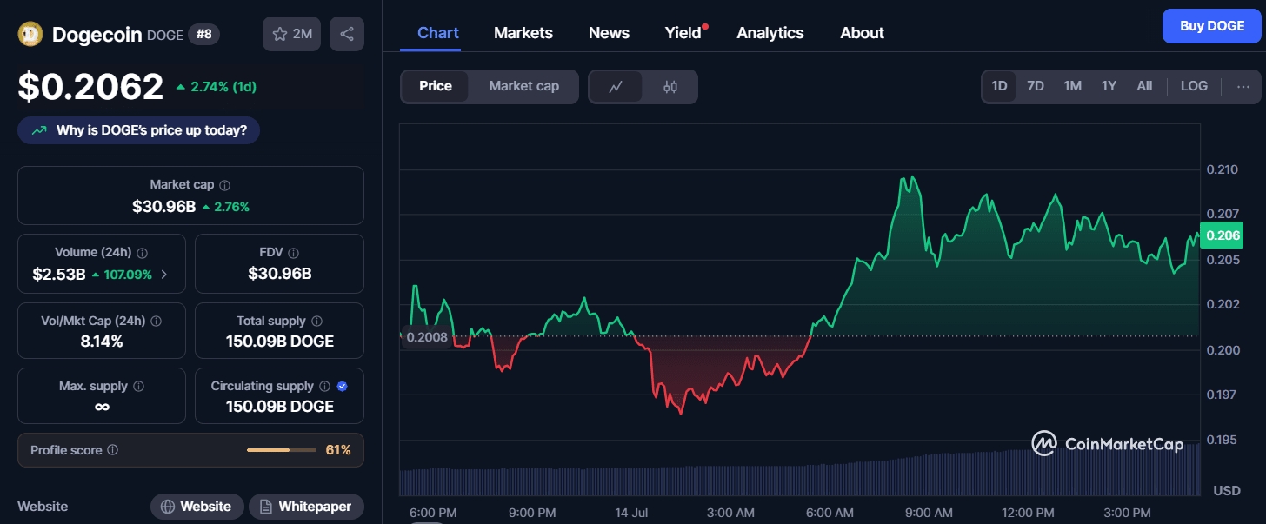
Task: Select the 1D time range
Action: 999,86
